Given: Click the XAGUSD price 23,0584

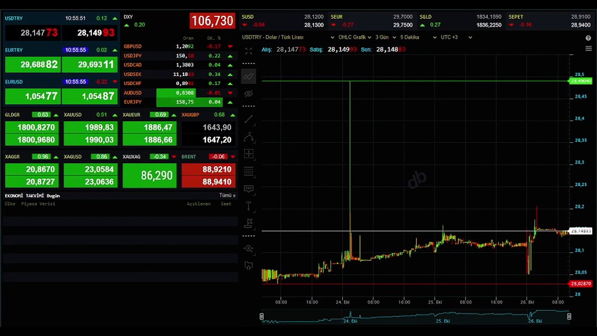Looking at the screenshot, I should pos(91,169).
